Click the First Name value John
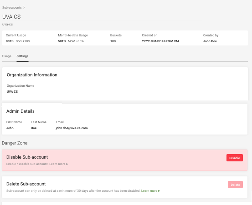The image size is (252, 205). click(x=10, y=128)
